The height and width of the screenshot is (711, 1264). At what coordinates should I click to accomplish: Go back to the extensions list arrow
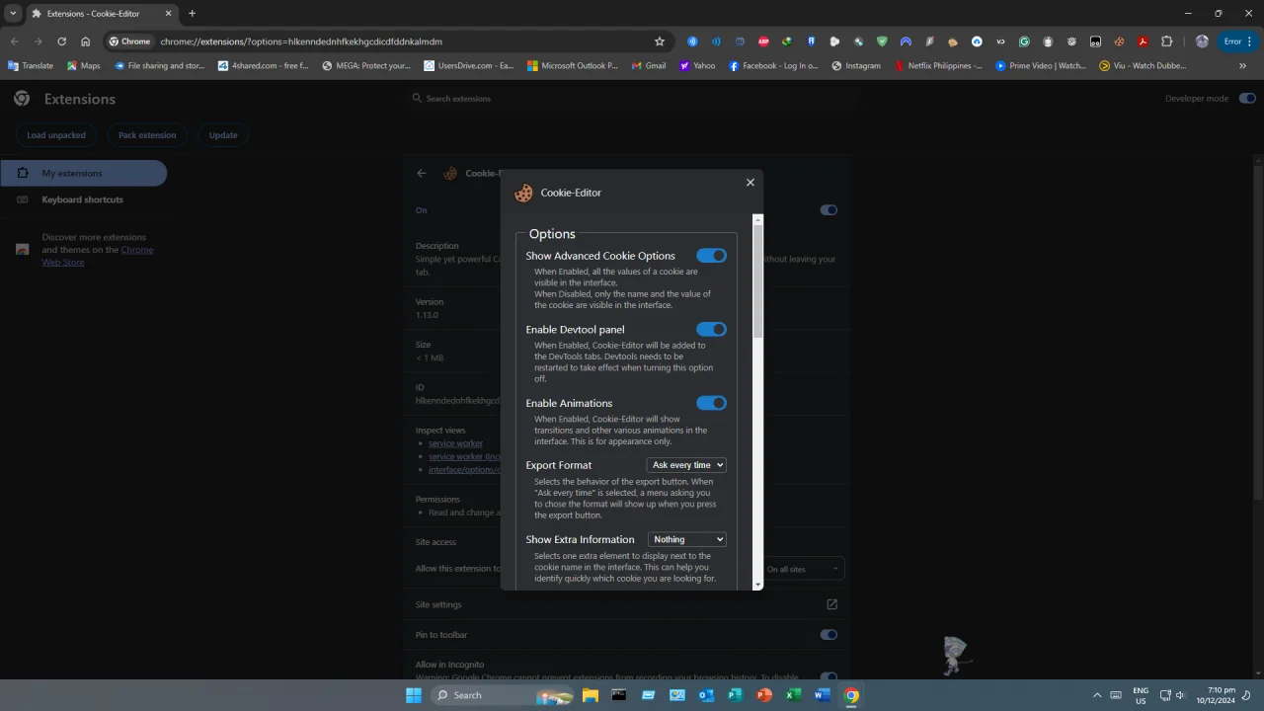pos(422,173)
